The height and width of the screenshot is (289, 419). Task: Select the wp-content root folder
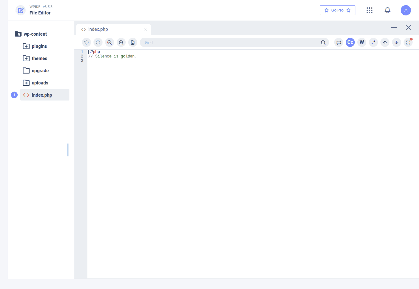click(x=31, y=34)
